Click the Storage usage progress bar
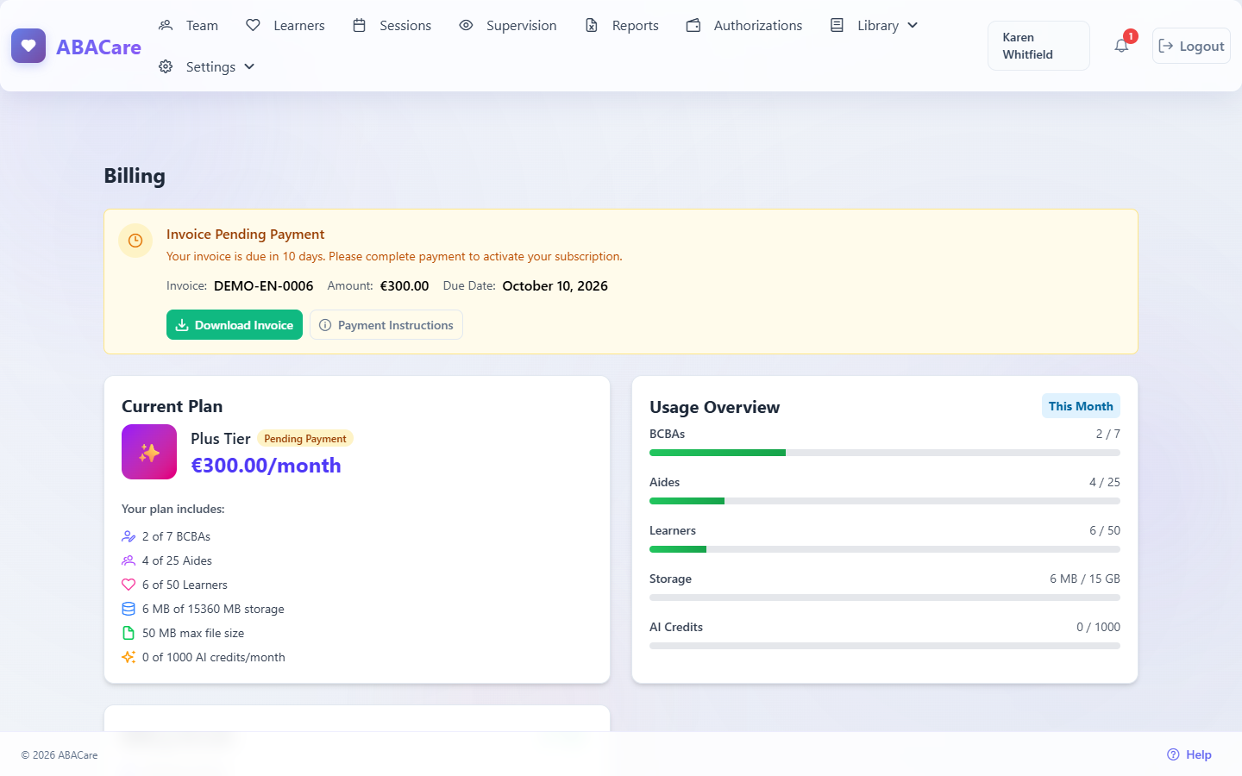Image resolution: width=1242 pixels, height=776 pixels. pyautogui.click(x=885, y=598)
